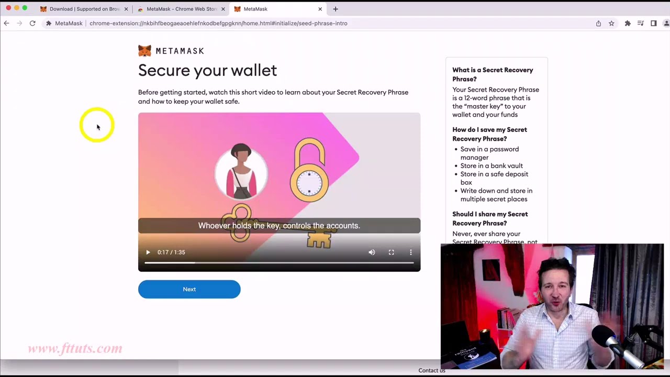Open the Extensions puzzle icon

tap(628, 23)
